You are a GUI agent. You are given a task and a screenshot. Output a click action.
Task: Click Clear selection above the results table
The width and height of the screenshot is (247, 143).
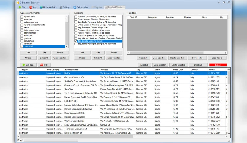click(x=160, y=65)
